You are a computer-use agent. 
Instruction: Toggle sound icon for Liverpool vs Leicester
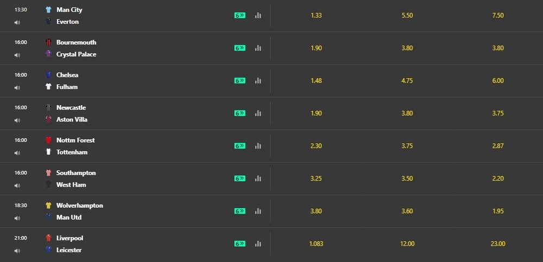click(17, 251)
